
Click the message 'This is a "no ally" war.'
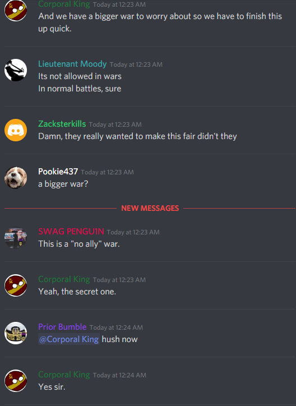pos(79,244)
